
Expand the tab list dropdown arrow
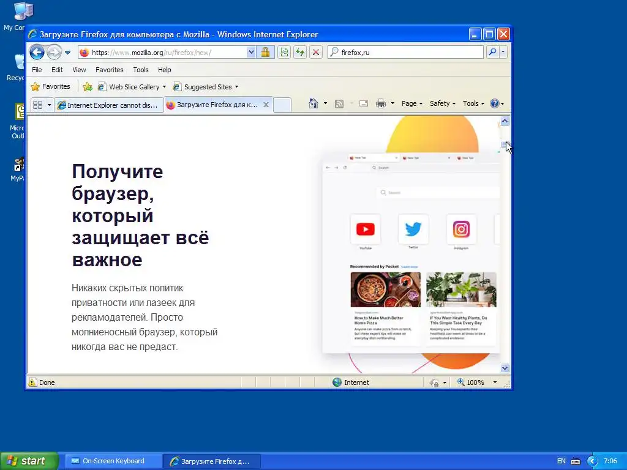(49, 105)
